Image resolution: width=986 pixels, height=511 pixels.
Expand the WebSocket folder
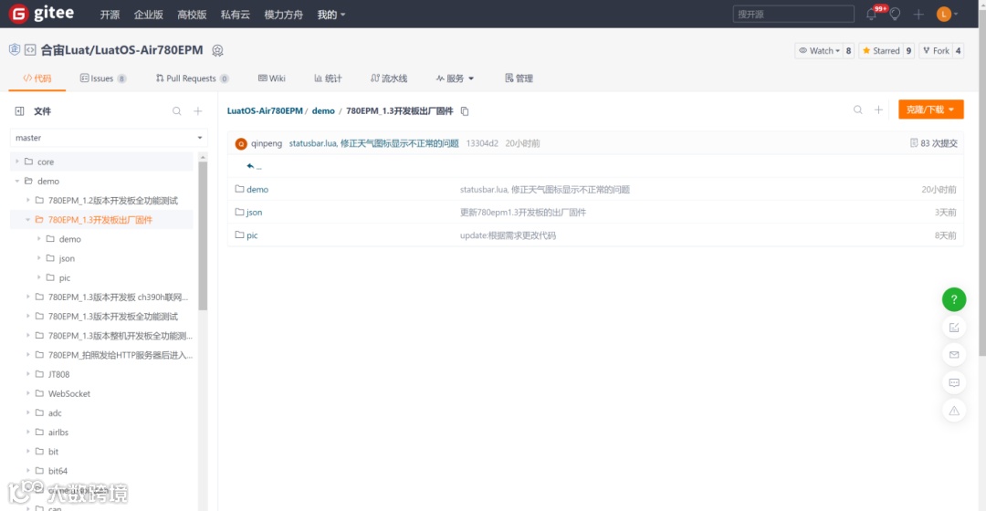click(27, 393)
